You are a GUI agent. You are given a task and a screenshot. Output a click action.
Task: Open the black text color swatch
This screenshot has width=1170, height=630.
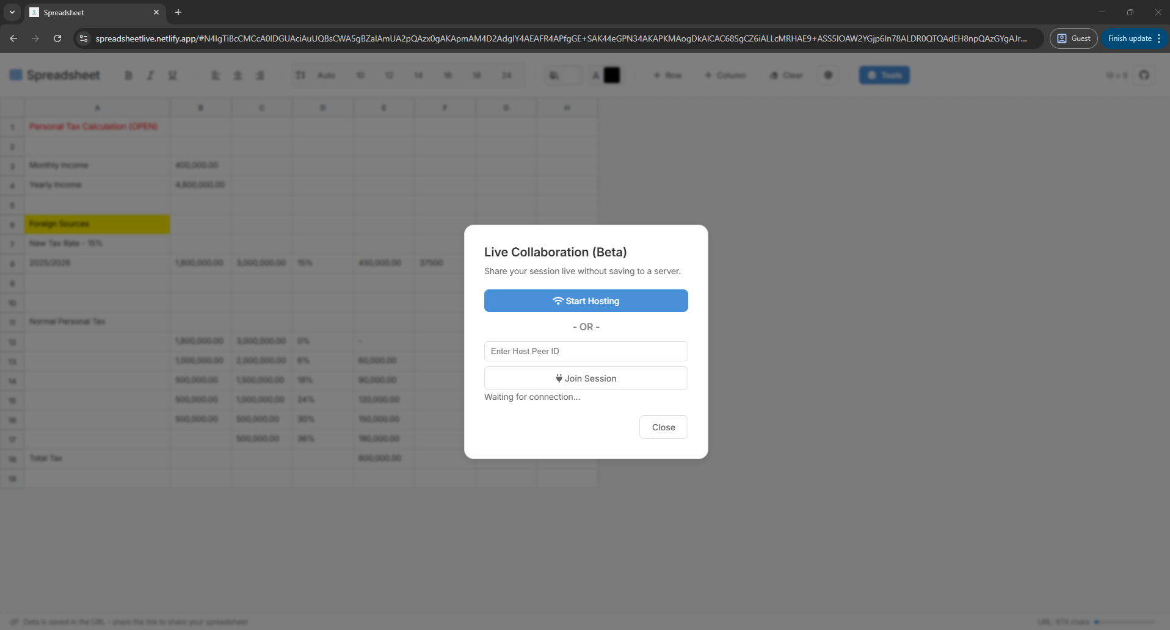(612, 74)
